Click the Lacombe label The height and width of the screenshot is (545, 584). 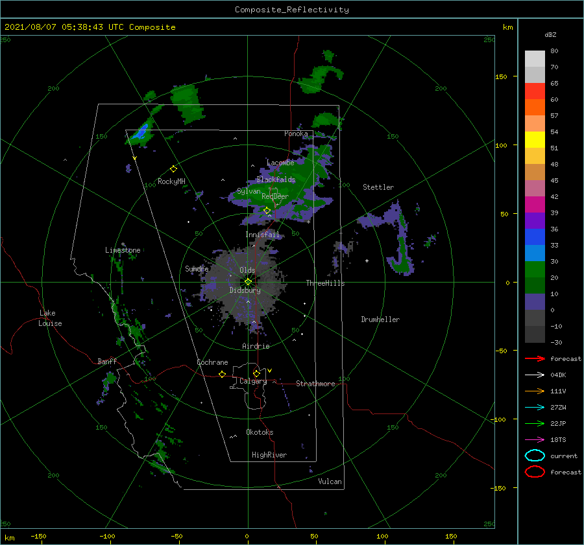click(280, 163)
